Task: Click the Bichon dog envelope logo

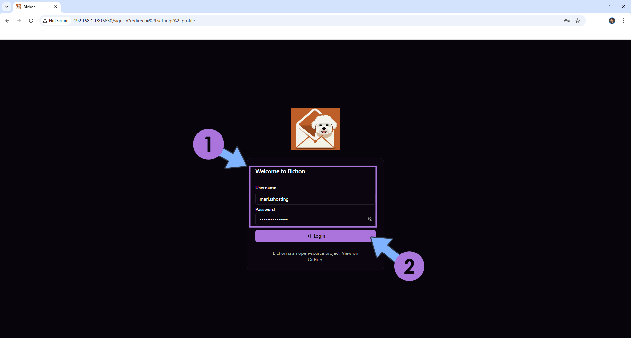Action: (x=315, y=129)
